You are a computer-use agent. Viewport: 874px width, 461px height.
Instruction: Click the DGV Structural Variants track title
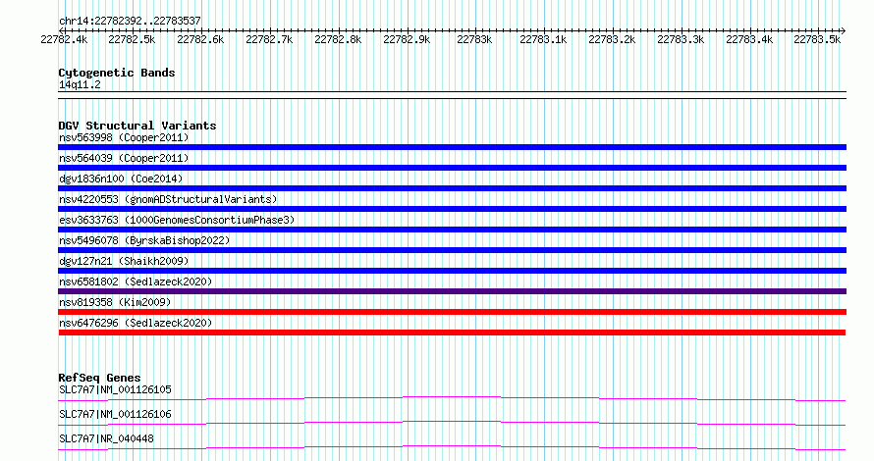[x=137, y=126]
